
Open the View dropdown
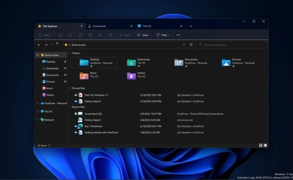[x=144, y=35]
